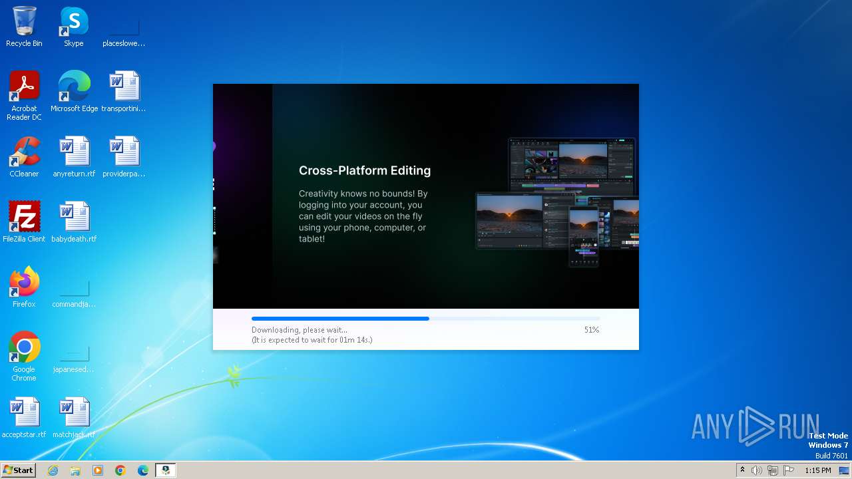Open Firefox desktop shortcut
This screenshot has width=852, height=479.
pyautogui.click(x=24, y=287)
